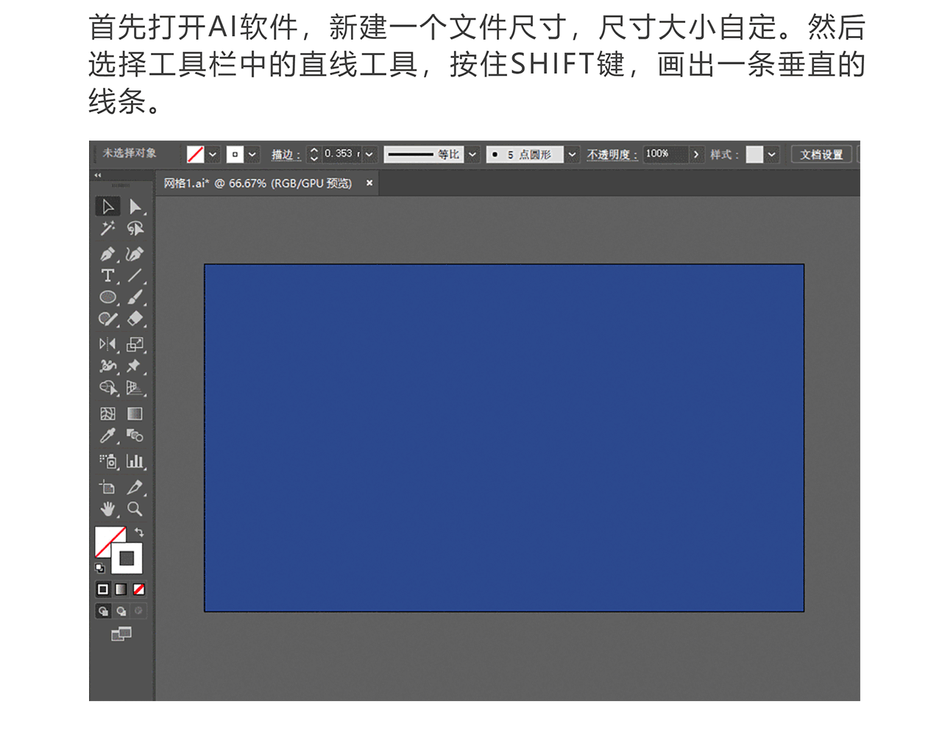
Task: Change screen mode at toolbar bottom
Action: click(121, 634)
